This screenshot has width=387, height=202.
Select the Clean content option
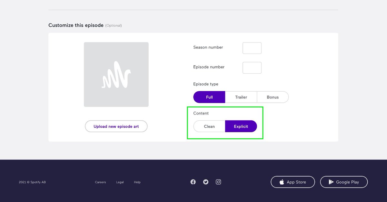click(209, 126)
